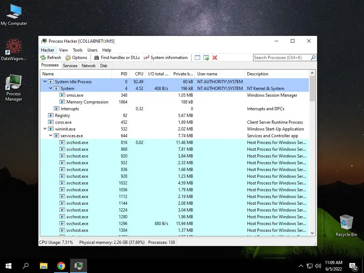This screenshot has height=273, width=364.
Task: Click the Refresh toolbar icon
Action: (x=43, y=58)
